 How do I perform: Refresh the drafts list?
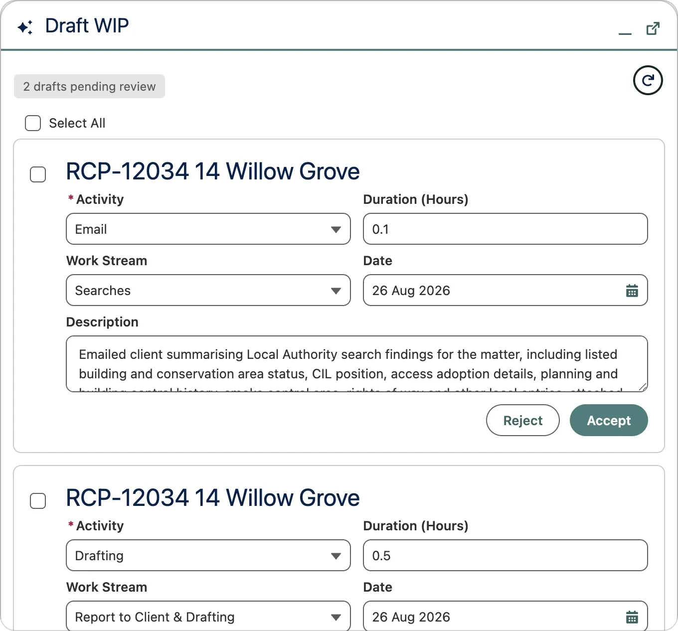(x=648, y=80)
